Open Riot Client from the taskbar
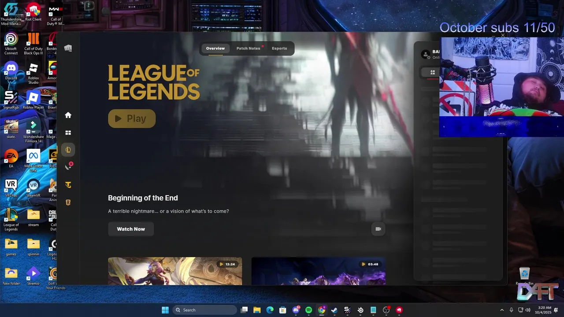Viewport: 564px width, 317px height. coord(399,310)
